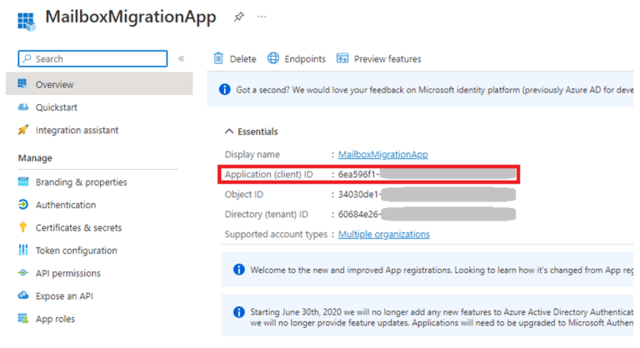The height and width of the screenshot is (348, 640).
Task: Open Quickstart from the sidebar
Action: [x=57, y=107]
